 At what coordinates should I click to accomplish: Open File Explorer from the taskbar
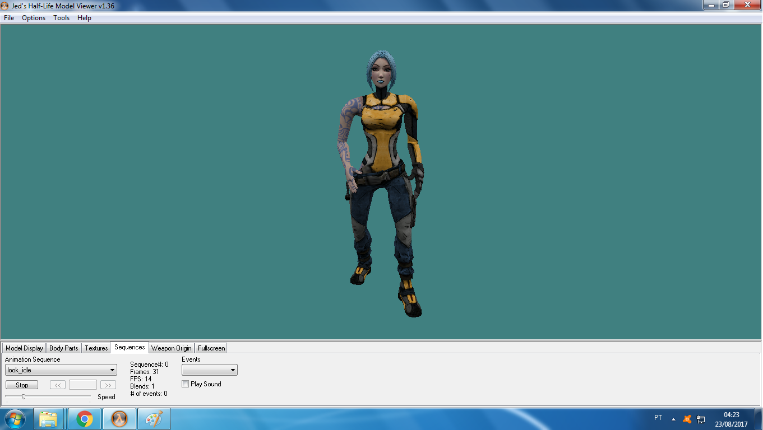pos(48,419)
